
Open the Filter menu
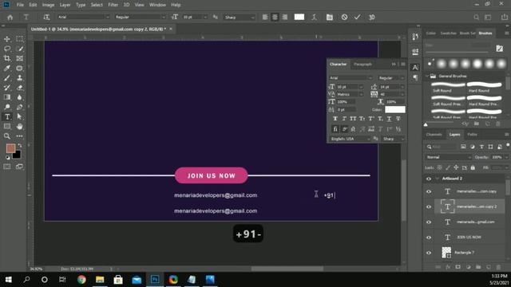tap(113, 5)
